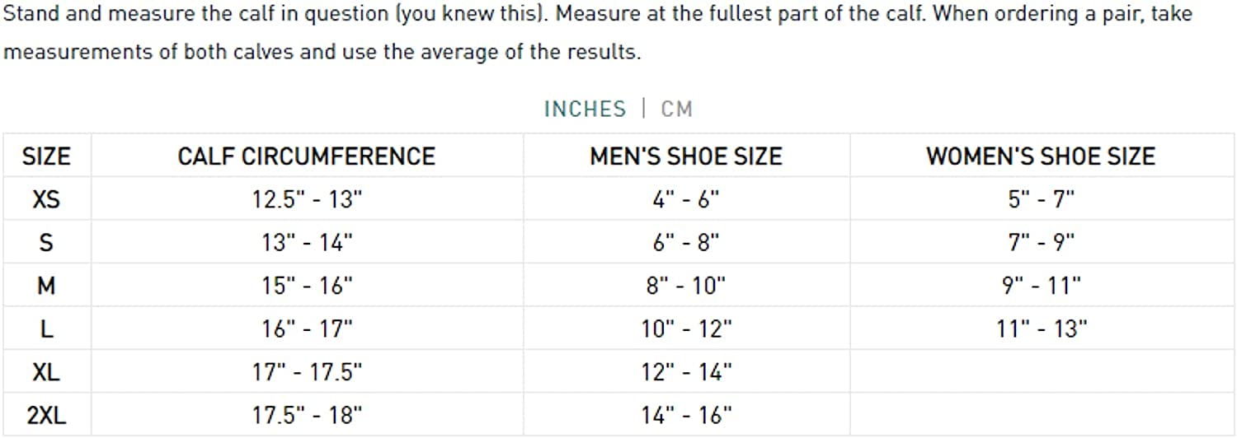Screen dimensions: 1237x438
Task: Click women's shoe size 11" - 13"
Action: [1041, 329]
